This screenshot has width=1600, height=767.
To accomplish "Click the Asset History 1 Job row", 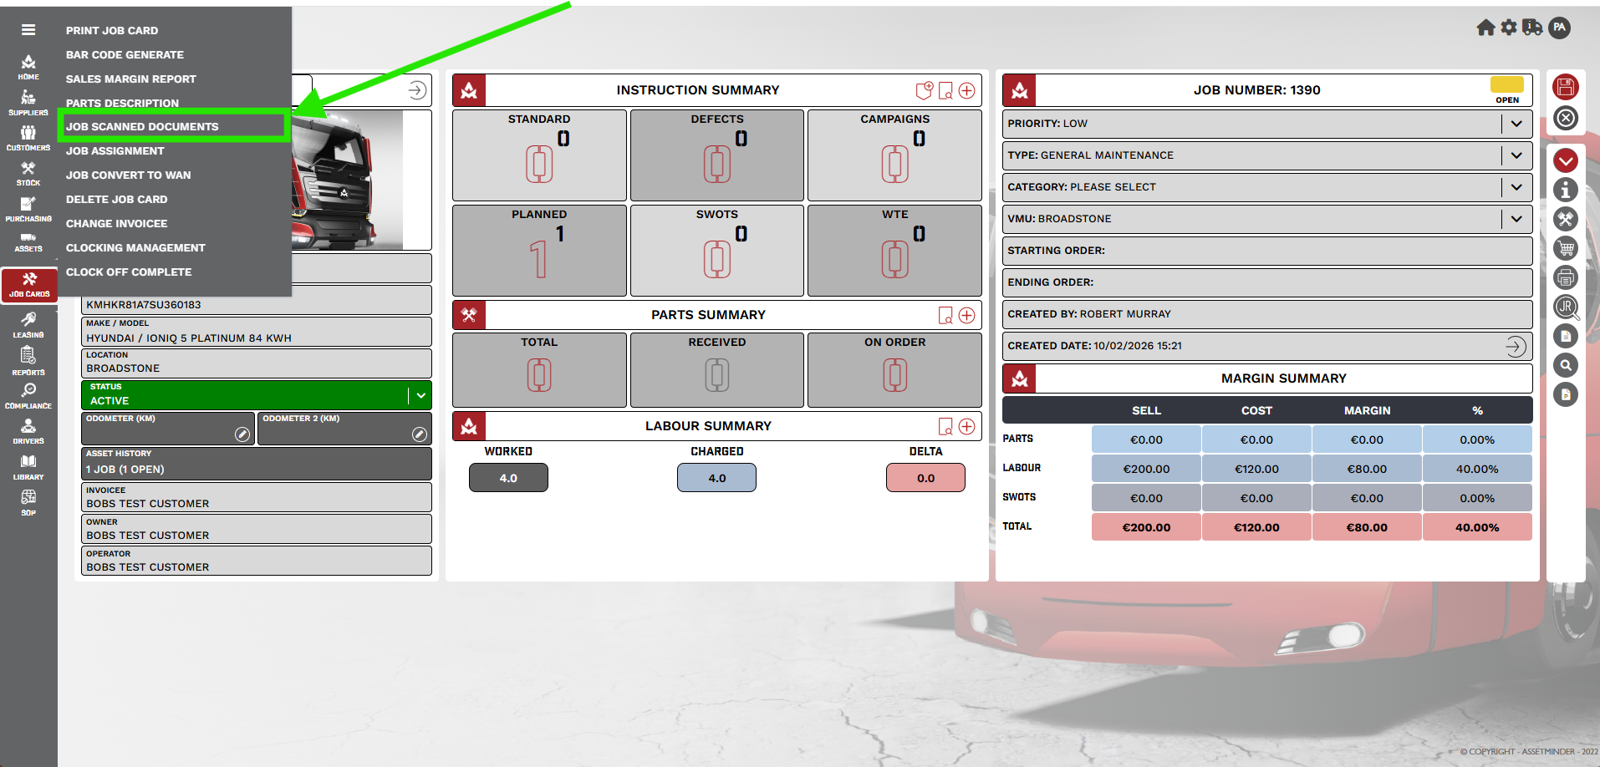I will coord(256,463).
